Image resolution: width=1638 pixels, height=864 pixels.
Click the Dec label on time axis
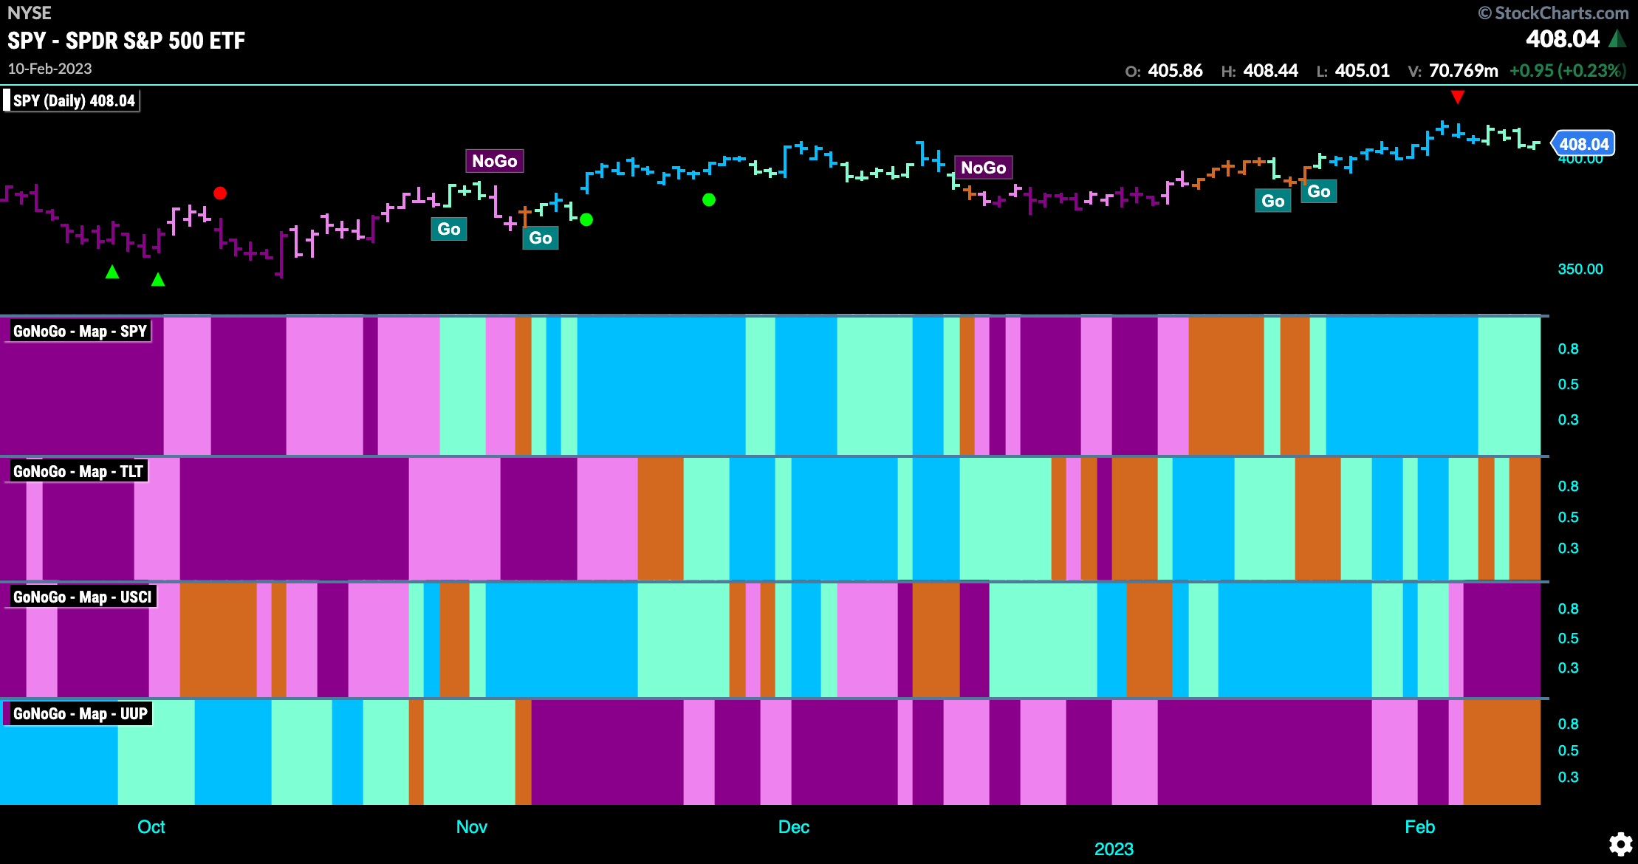(x=794, y=826)
